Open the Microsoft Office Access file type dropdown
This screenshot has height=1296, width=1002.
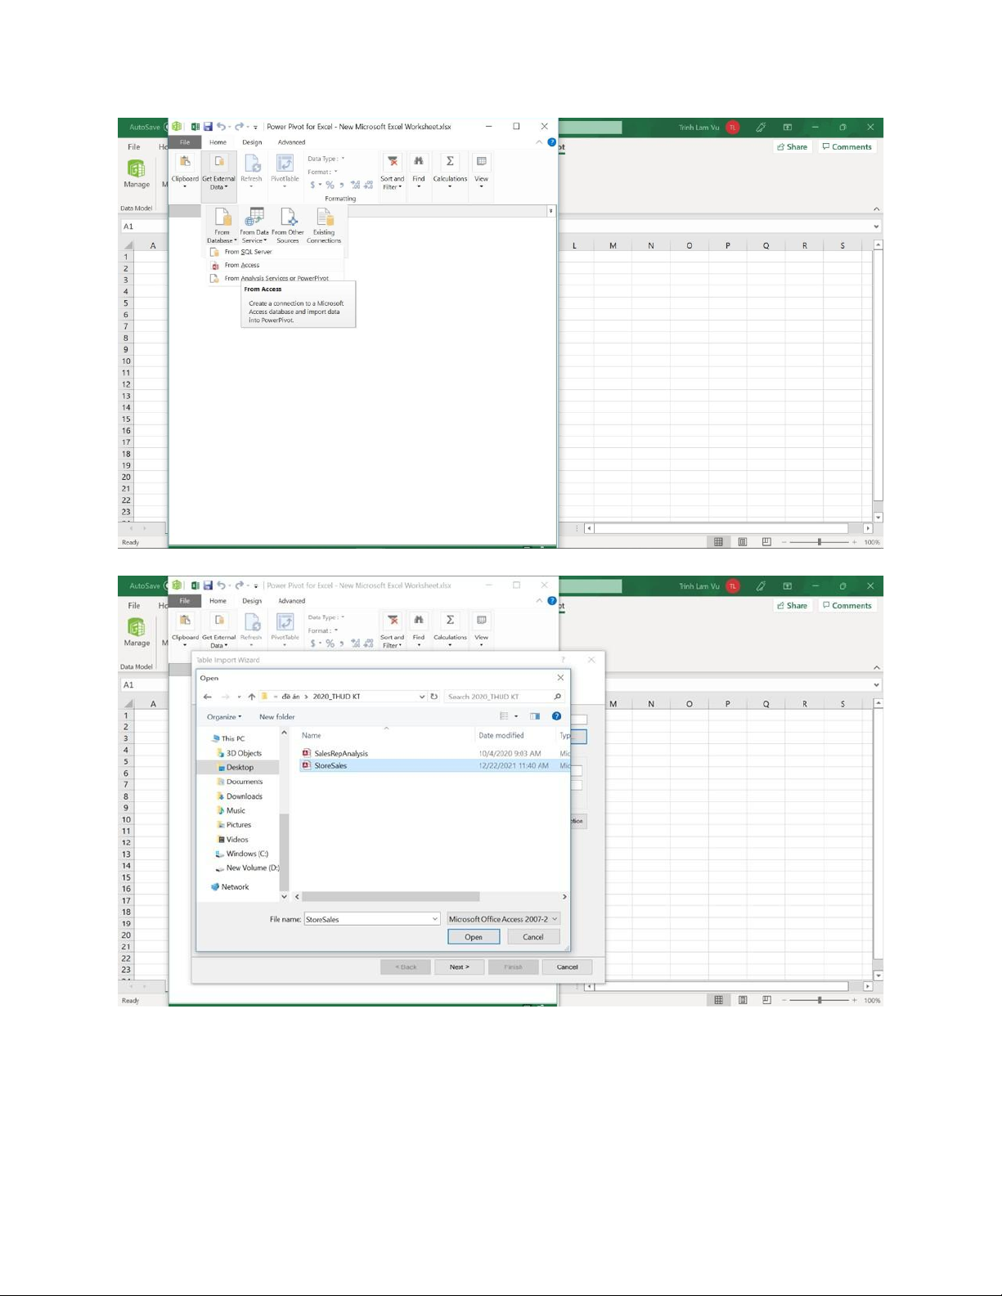[503, 919]
